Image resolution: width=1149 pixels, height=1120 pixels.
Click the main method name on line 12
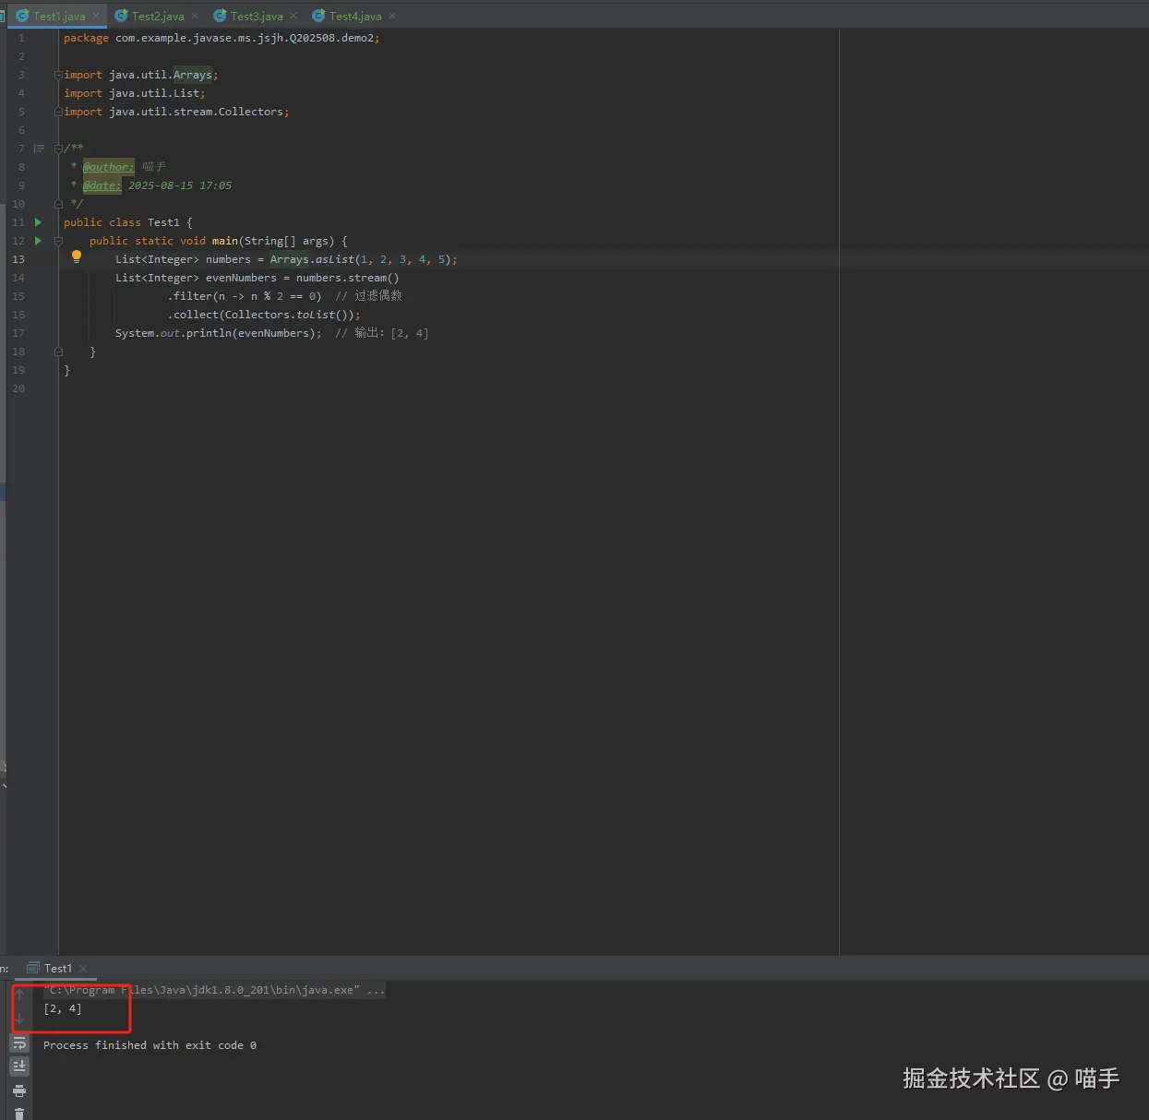[x=225, y=241]
